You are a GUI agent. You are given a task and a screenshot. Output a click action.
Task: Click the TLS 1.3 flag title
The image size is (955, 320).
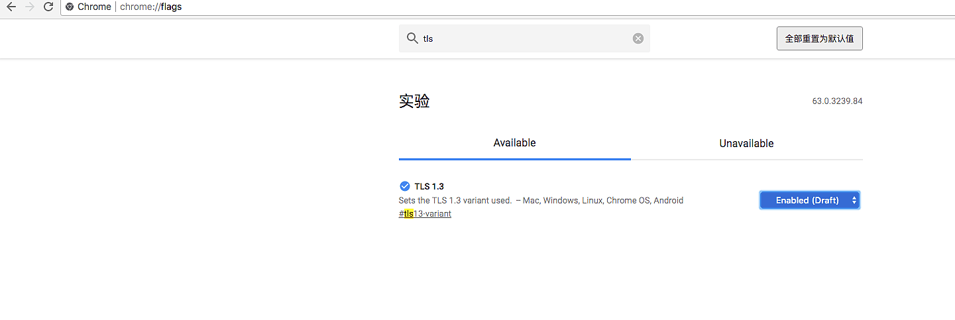click(x=429, y=186)
